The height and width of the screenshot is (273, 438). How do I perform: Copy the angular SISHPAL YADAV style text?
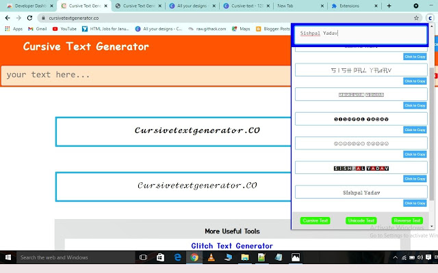coord(415,81)
